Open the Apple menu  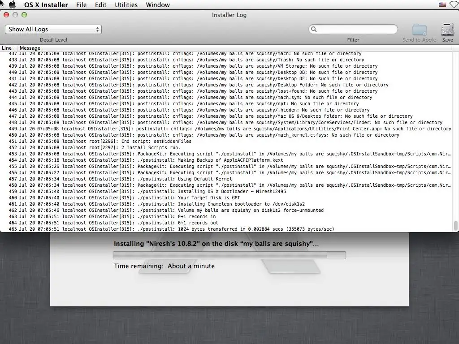(x=12, y=4)
